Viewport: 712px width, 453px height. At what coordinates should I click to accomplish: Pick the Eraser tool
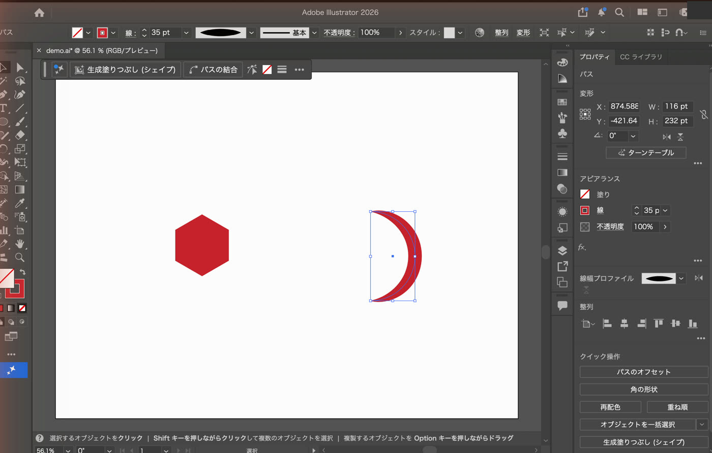(20, 135)
